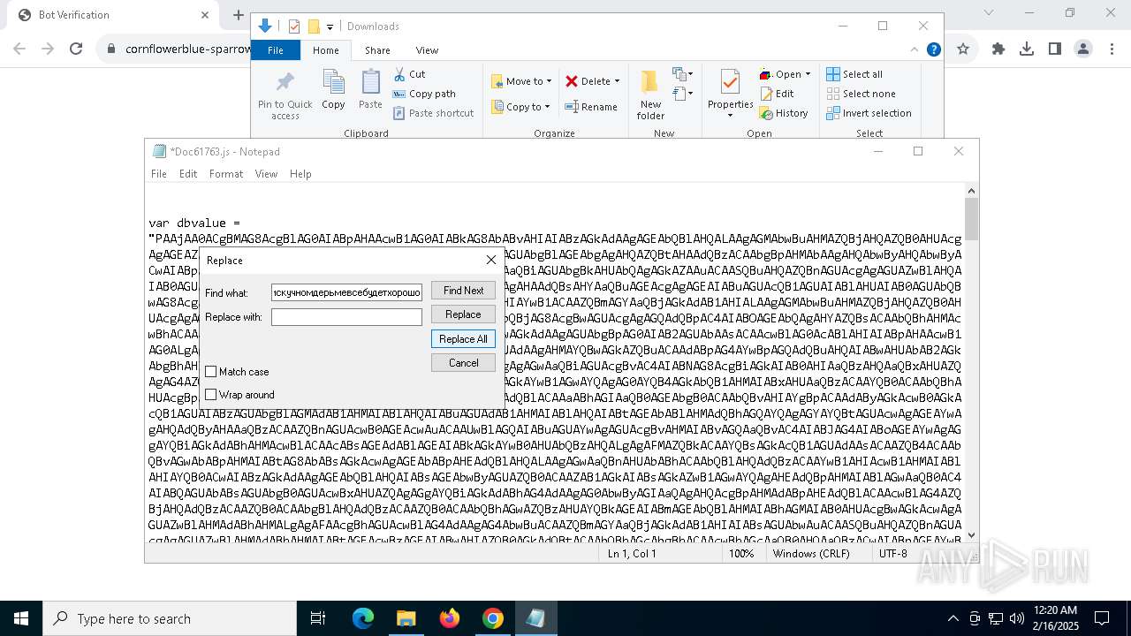Open the Explorer File tab
1131x636 pixels.
[x=276, y=50]
